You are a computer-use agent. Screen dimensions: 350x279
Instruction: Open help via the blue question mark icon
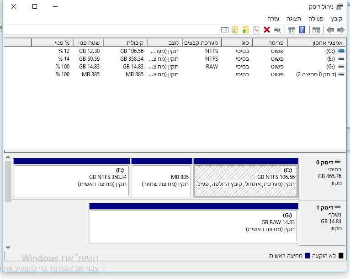tap(302, 30)
